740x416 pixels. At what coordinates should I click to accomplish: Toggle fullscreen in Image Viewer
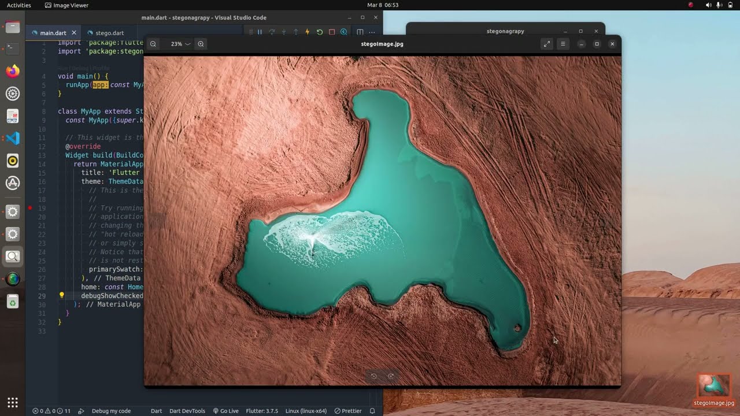546,44
